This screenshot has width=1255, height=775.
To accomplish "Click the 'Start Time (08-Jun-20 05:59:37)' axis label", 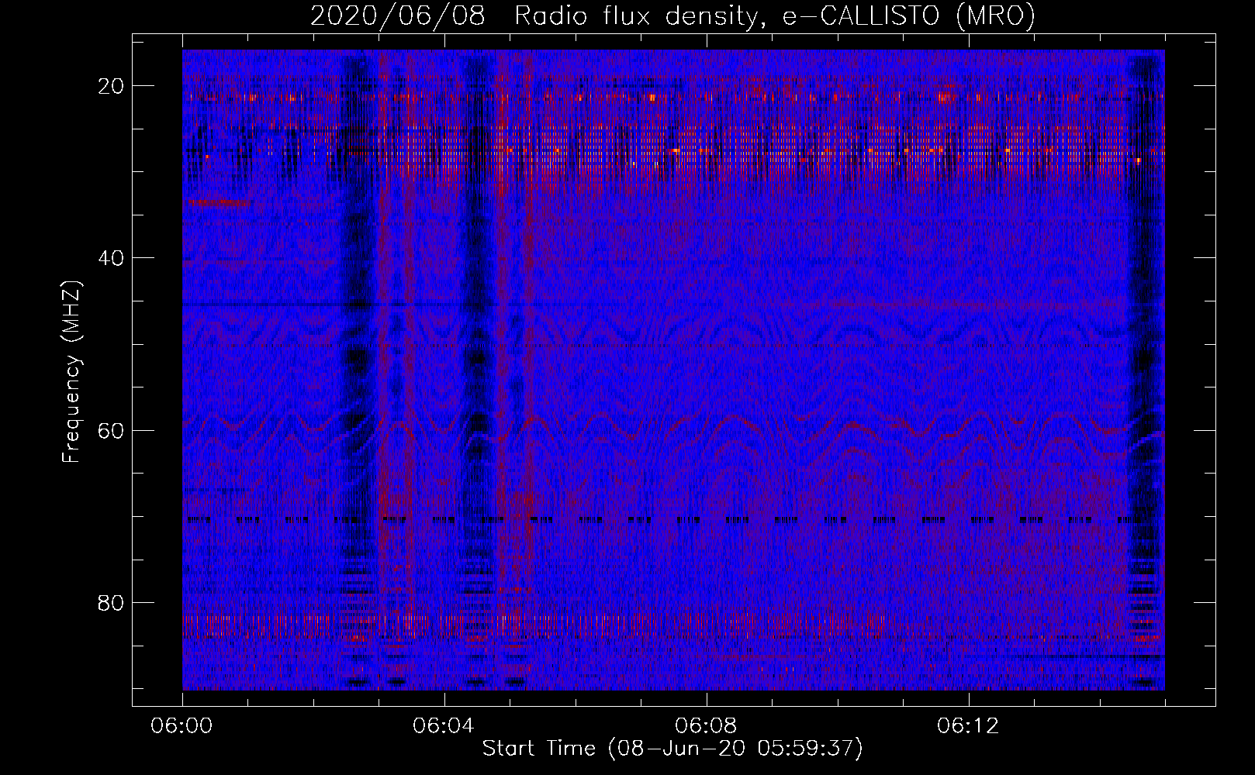I will 672,749.
